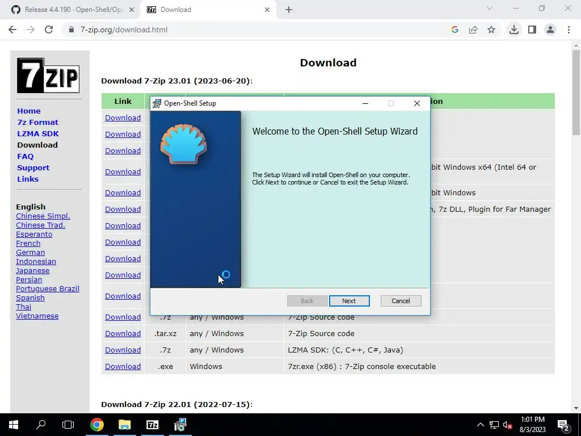Switch language to Persian
581x436 pixels.
click(x=29, y=279)
